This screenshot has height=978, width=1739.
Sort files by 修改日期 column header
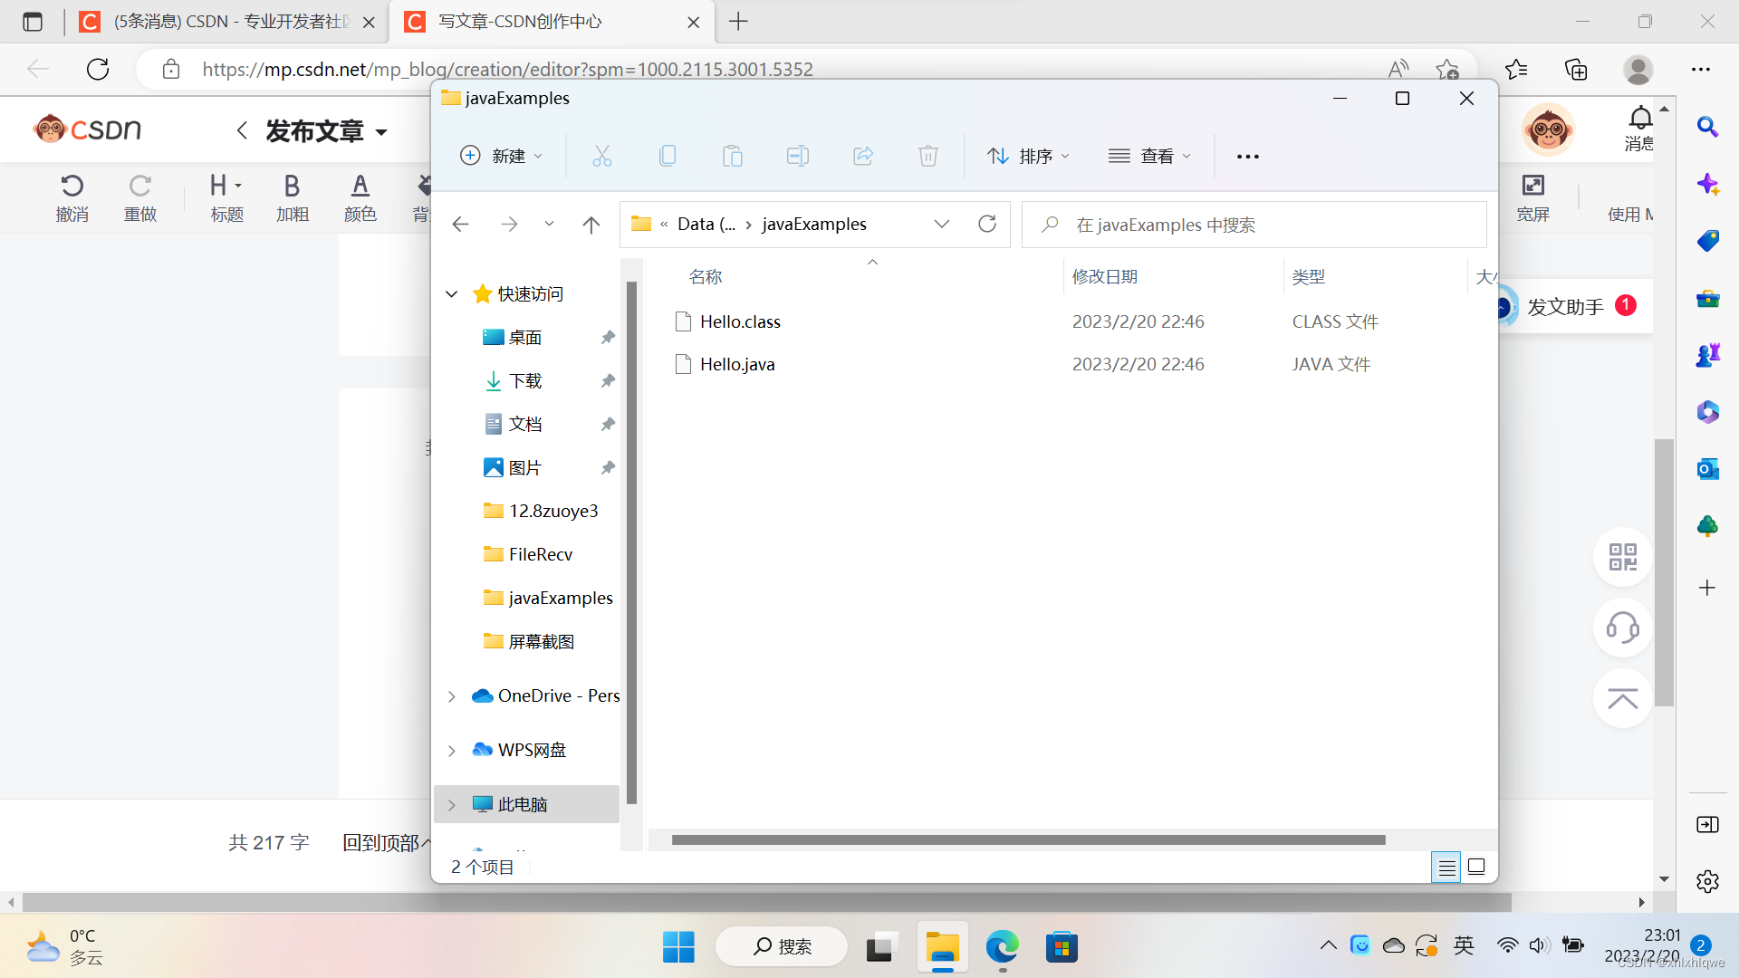pyautogui.click(x=1105, y=277)
